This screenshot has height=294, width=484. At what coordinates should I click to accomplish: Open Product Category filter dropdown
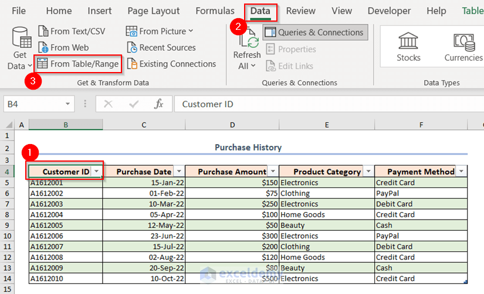pyautogui.click(x=368, y=172)
